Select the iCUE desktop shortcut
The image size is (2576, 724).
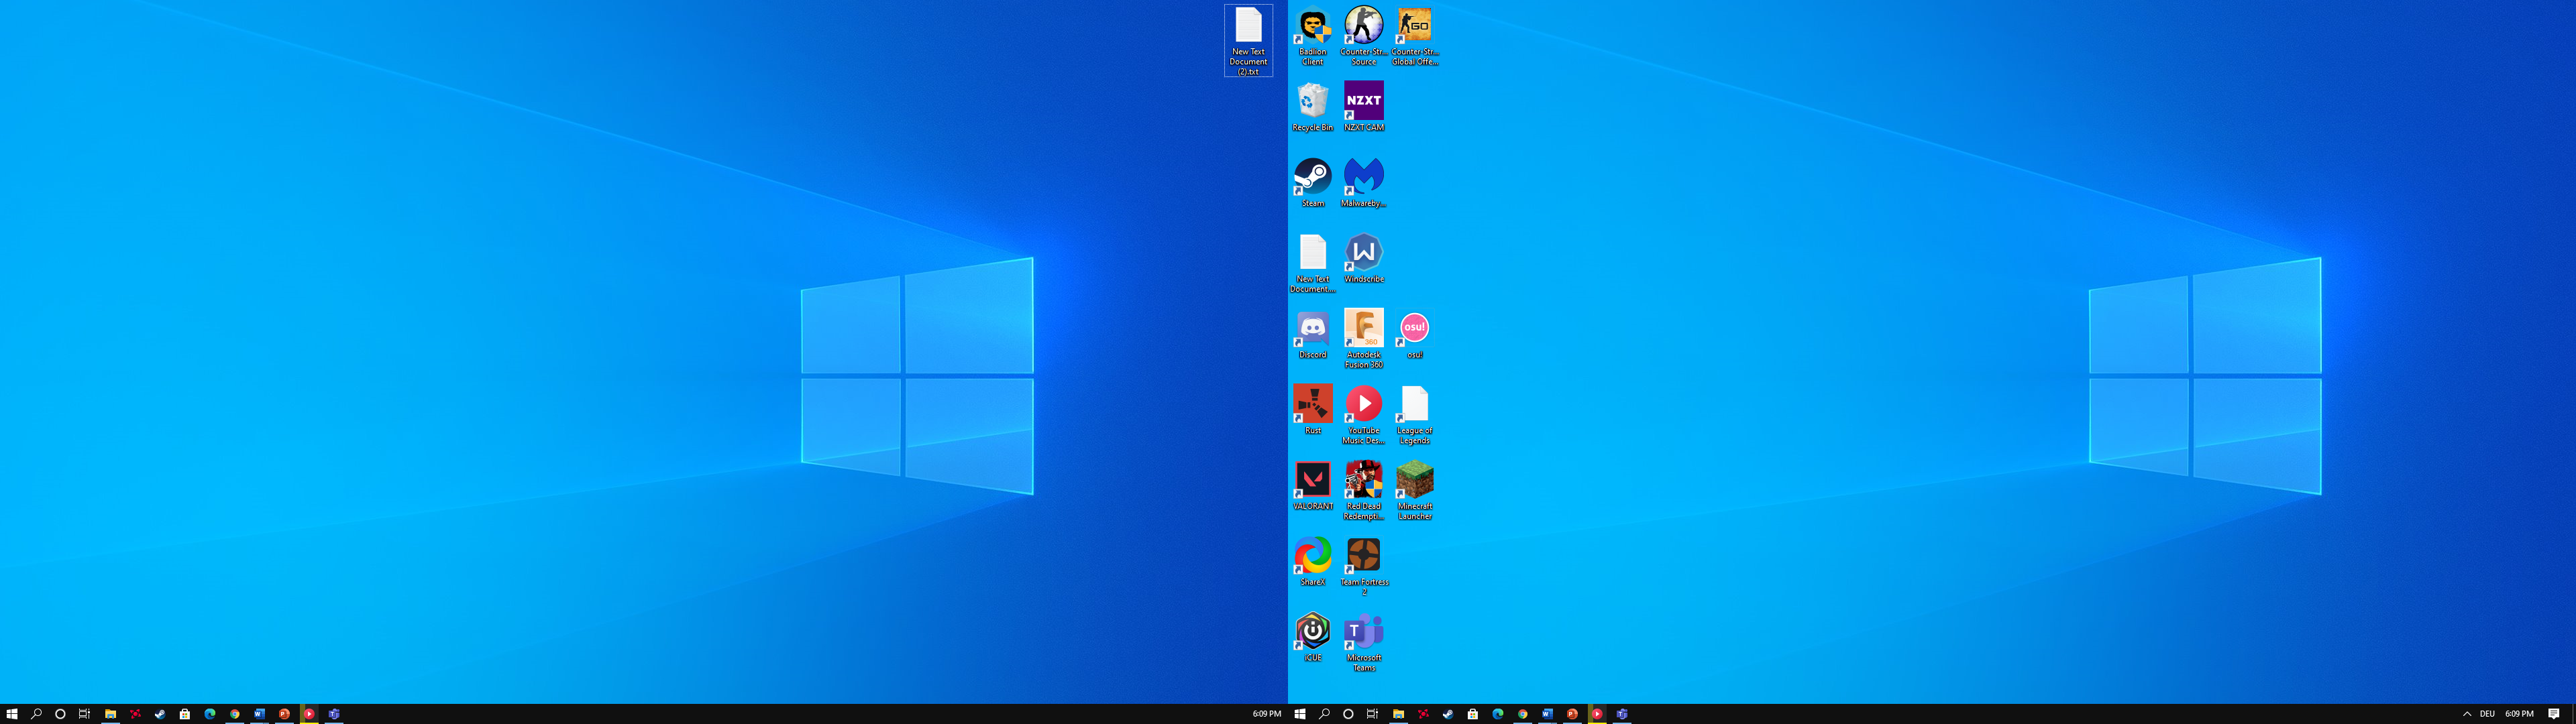[1312, 638]
